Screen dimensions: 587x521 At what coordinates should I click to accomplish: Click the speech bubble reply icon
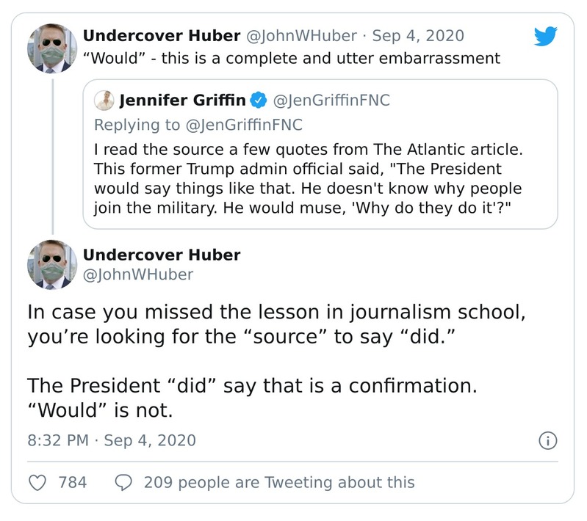click(124, 482)
